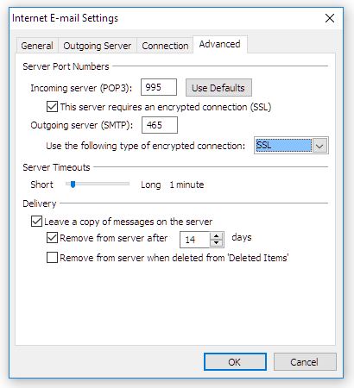This screenshot has height=388, width=354.
Task: Close the Internet E-mail Settings dialog
Action: click(330, 18)
